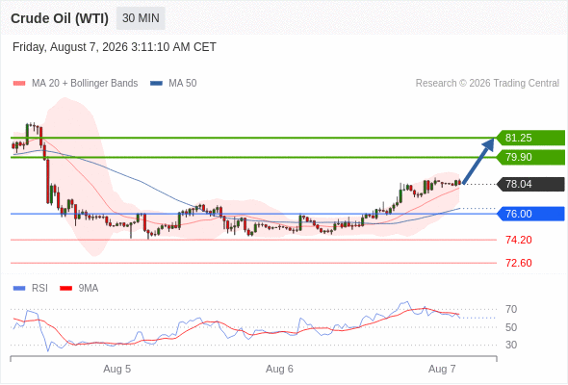Click the 74.20 red support level
The image size is (568, 385).
519,240
